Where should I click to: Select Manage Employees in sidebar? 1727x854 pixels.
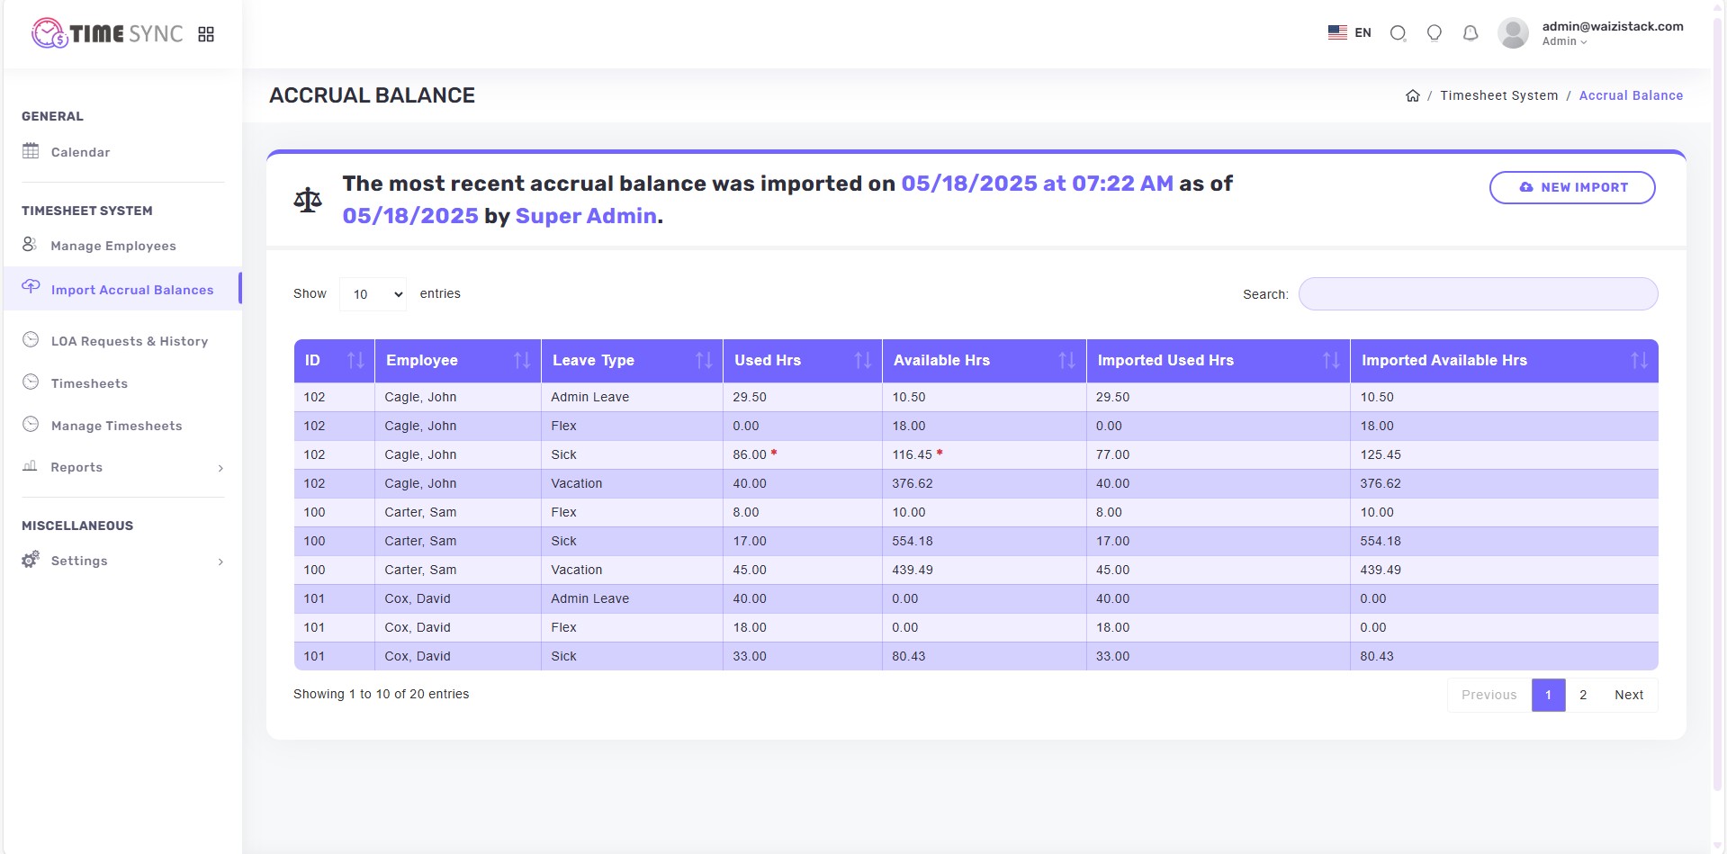tap(112, 245)
